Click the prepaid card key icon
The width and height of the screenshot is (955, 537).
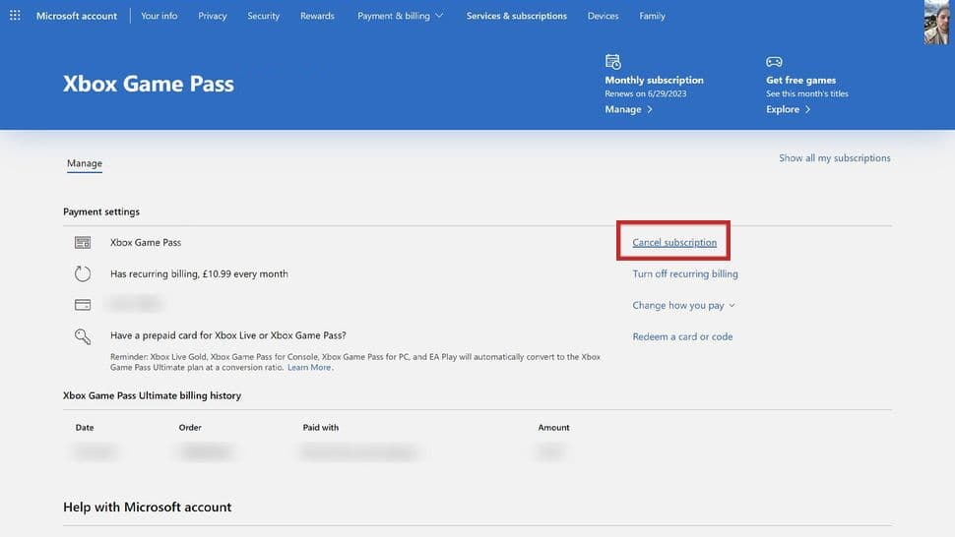pos(83,336)
